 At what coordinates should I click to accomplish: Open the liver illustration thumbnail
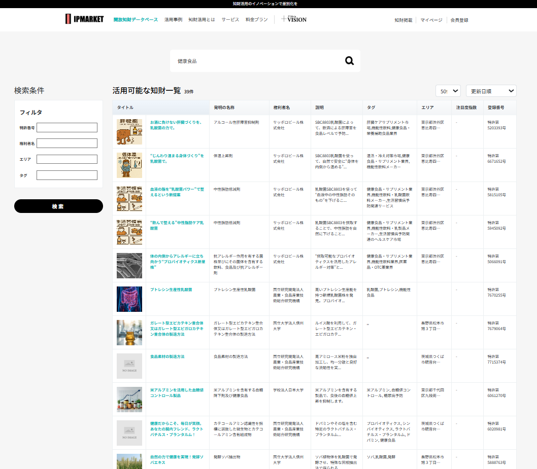pyautogui.click(x=129, y=132)
